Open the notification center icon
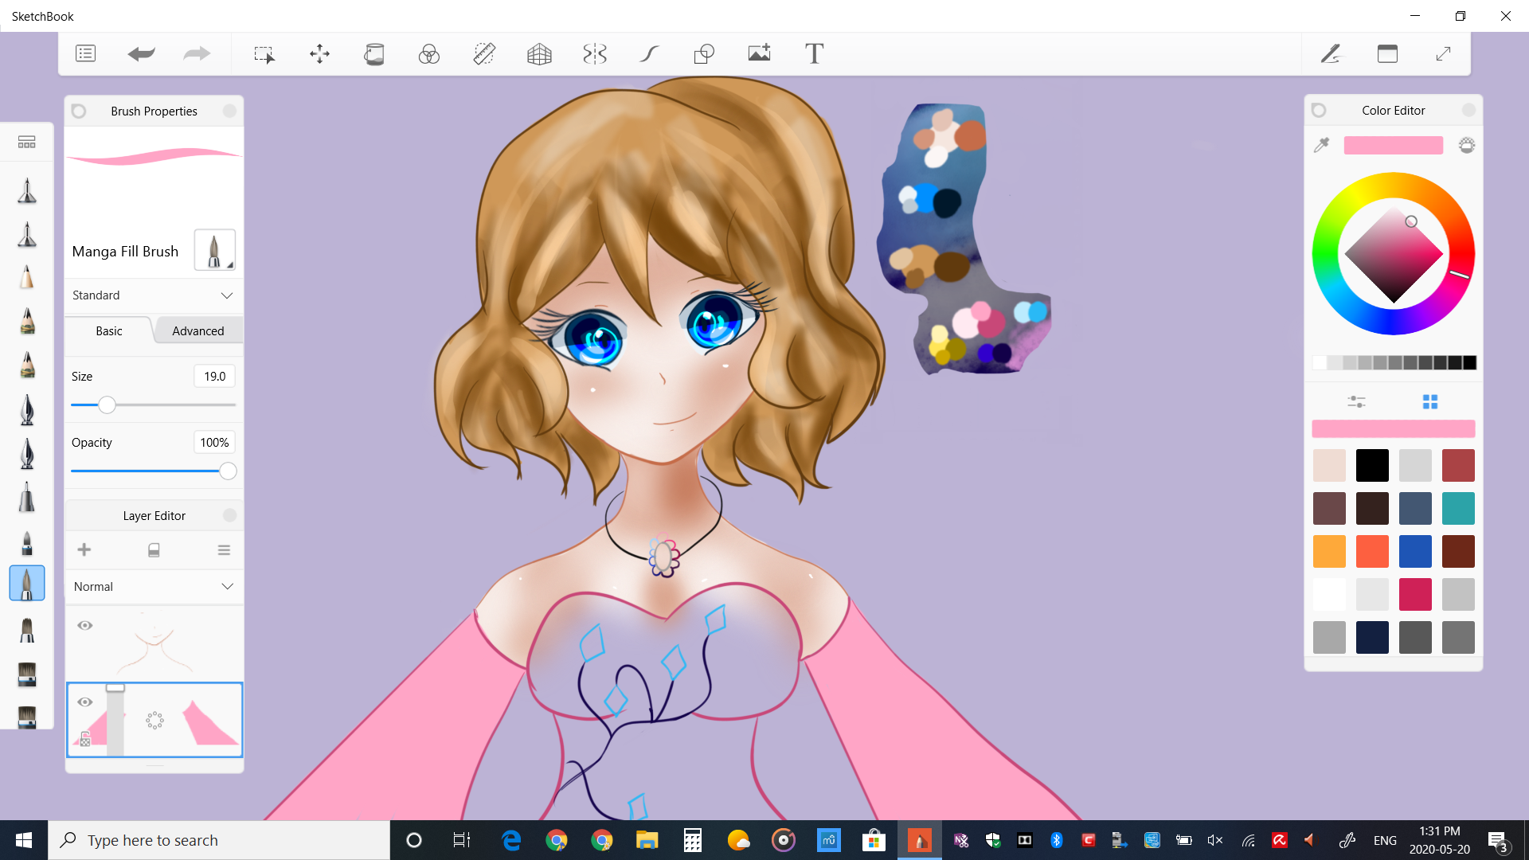 [1497, 841]
